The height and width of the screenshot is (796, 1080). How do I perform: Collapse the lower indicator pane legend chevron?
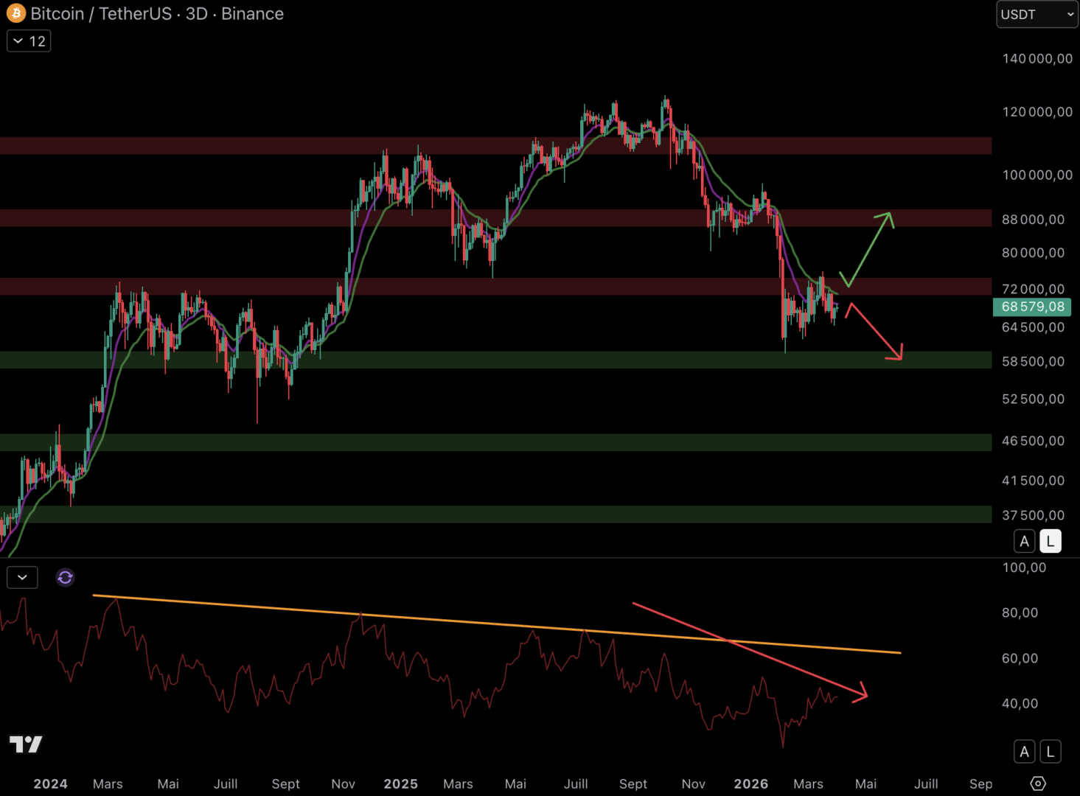point(22,578)
